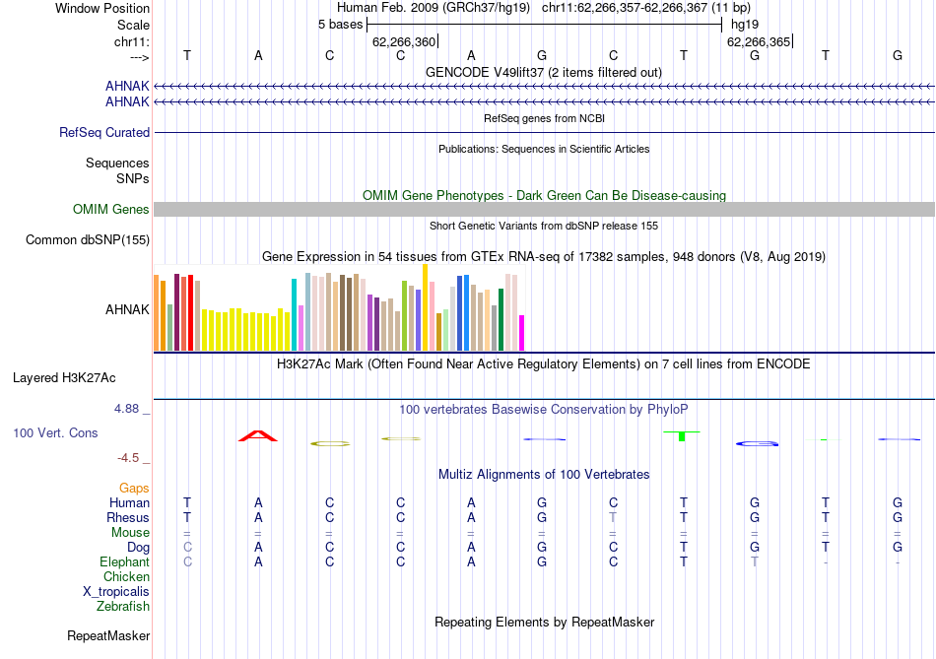Click the Gaps label in Multiz track

[x=134, y=489]
